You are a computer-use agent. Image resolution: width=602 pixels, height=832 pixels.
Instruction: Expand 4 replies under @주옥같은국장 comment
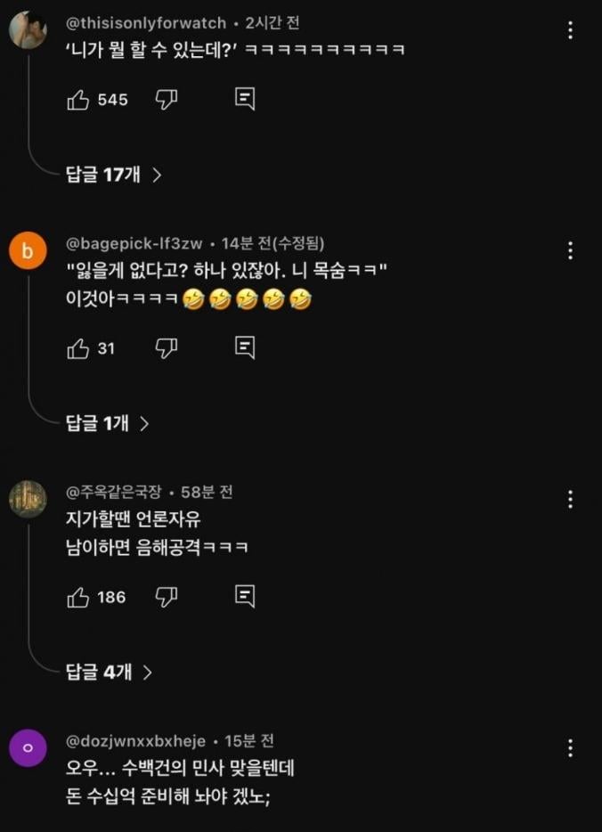click(110, 672)
